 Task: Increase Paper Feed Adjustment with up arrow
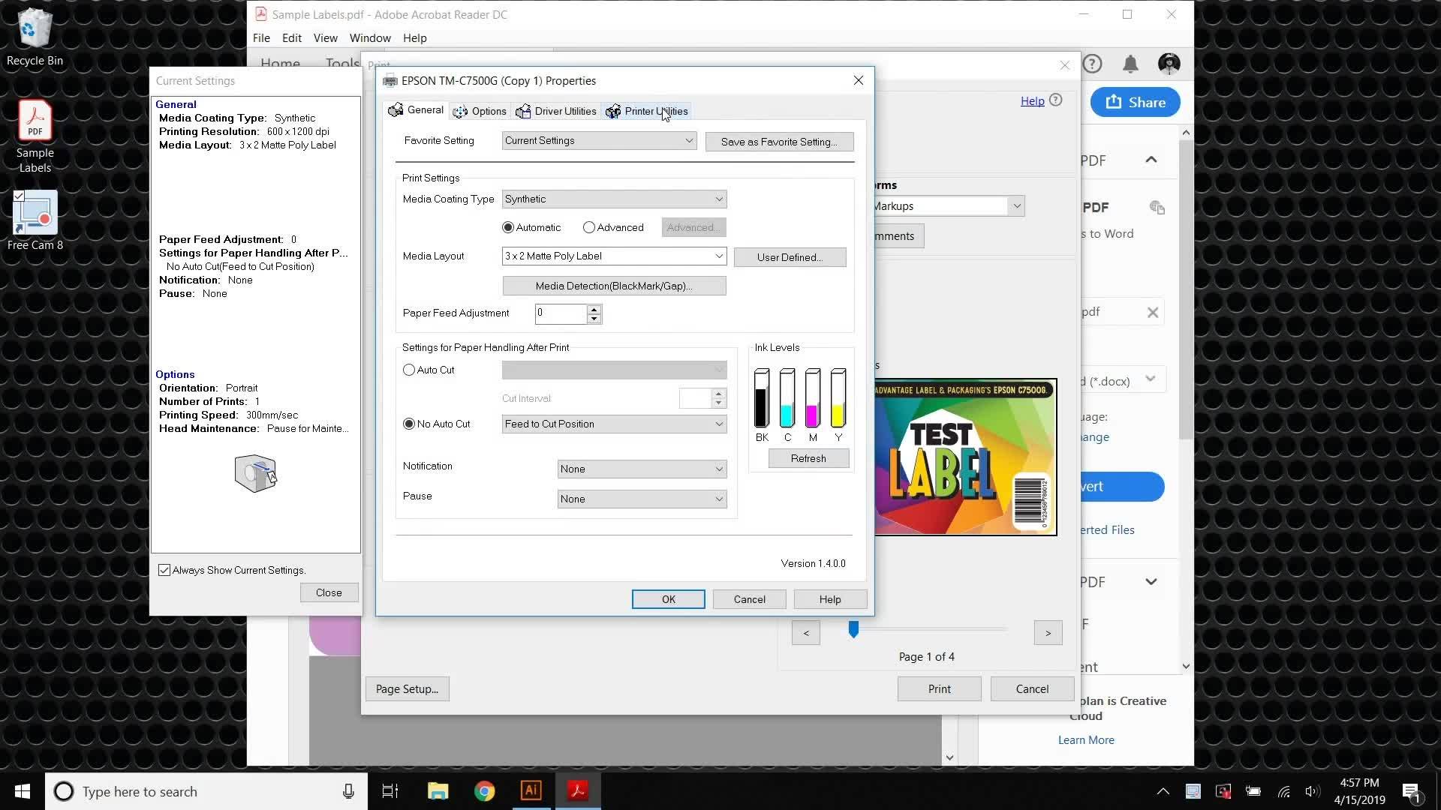pos(594,309)
